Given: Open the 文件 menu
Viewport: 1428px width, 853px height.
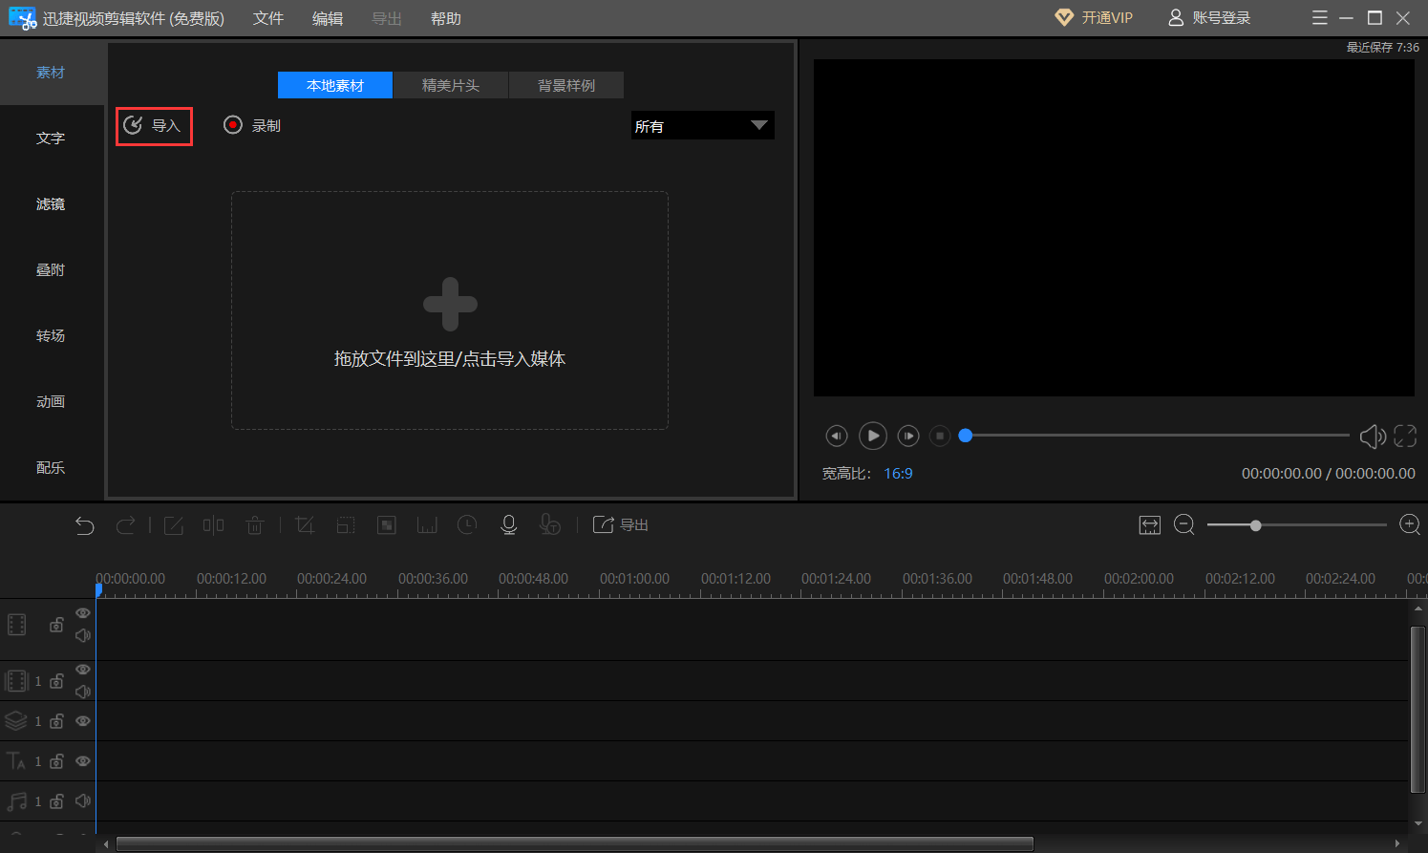Looking at the screenshot, I should [x=268, y=19].
